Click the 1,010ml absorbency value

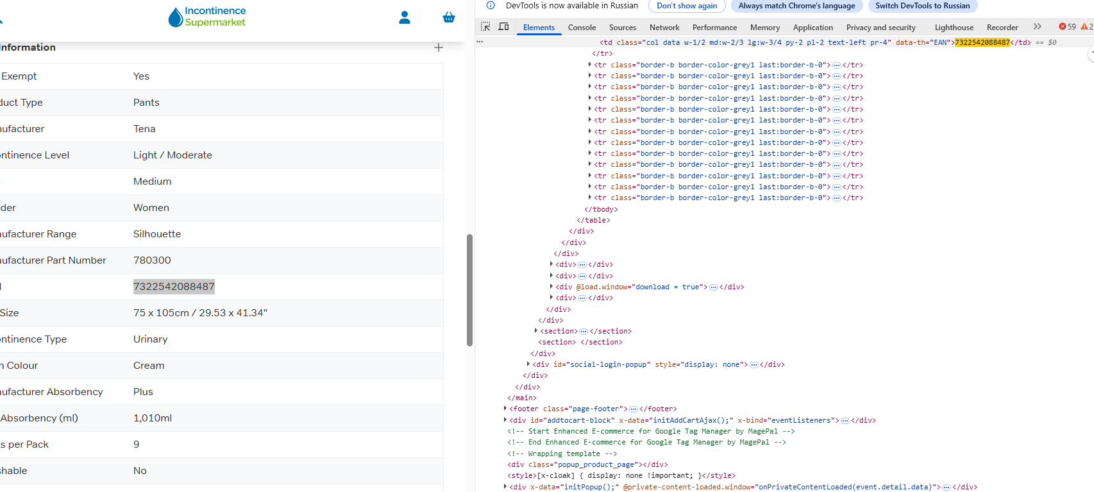[153, 418]
